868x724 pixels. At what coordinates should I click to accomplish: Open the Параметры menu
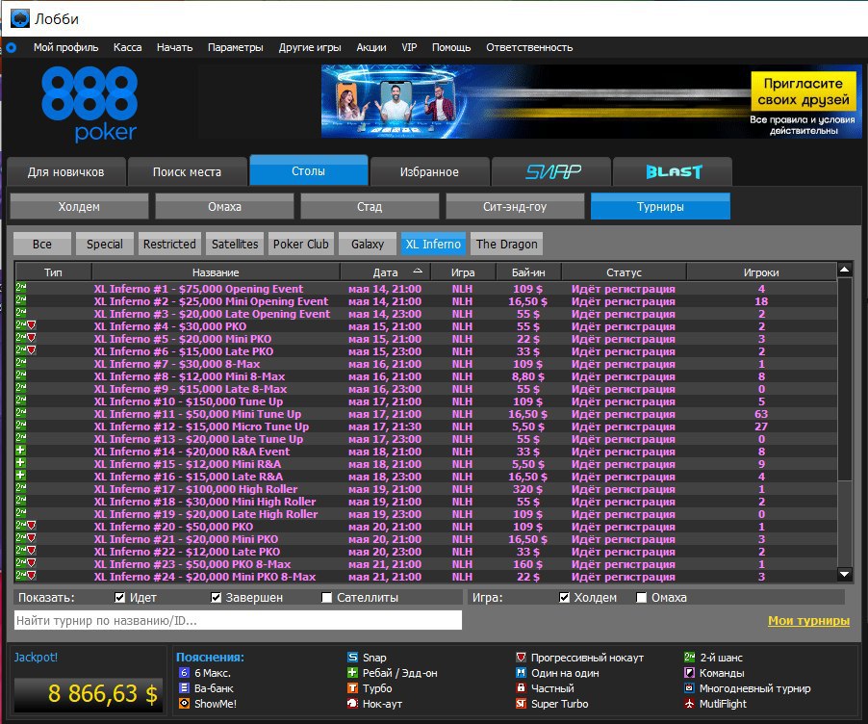(235, 47)
